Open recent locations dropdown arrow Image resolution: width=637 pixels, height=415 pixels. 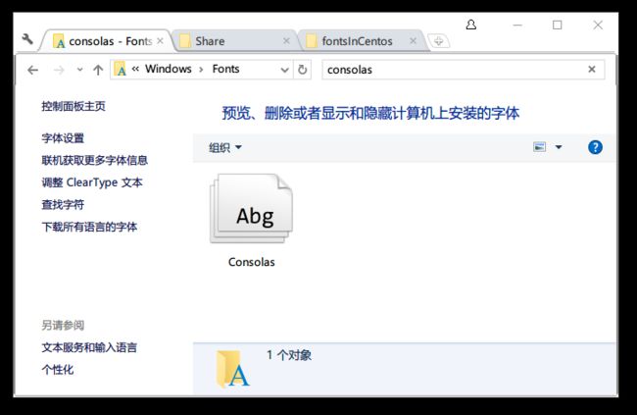pyautogui.click(x=80, y=70)
